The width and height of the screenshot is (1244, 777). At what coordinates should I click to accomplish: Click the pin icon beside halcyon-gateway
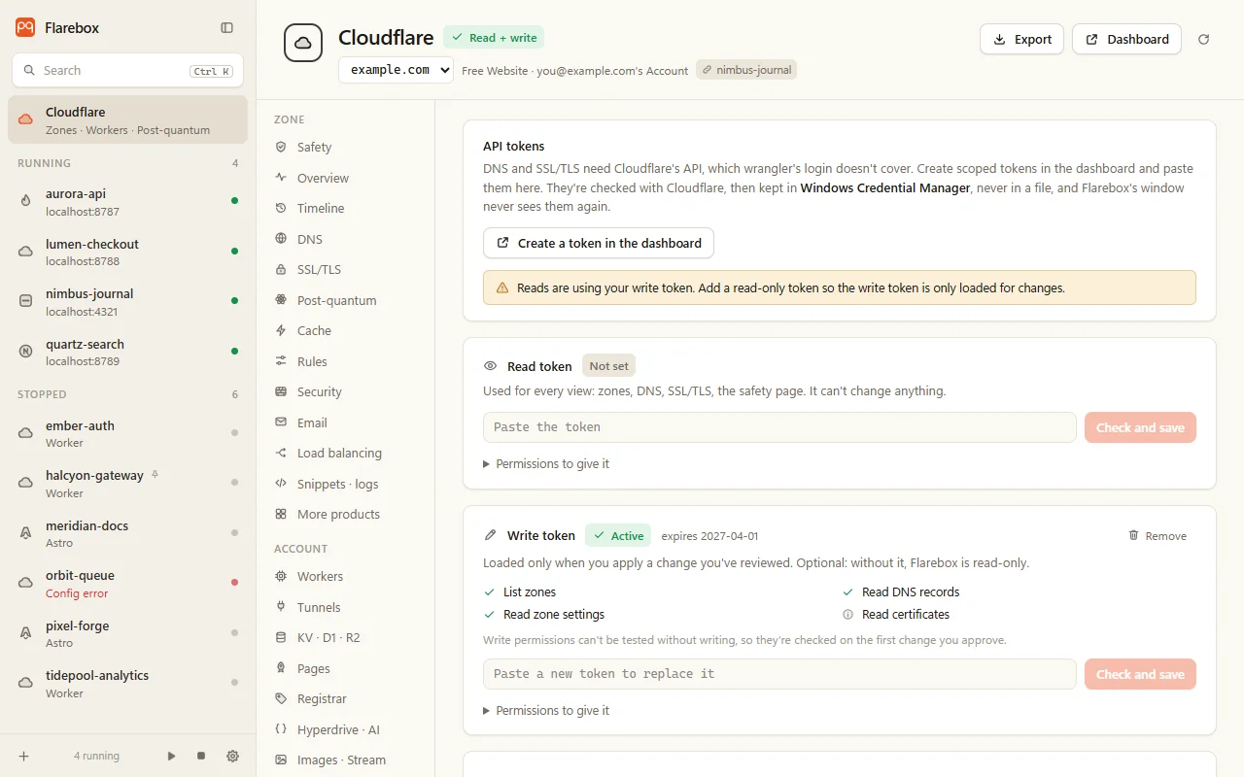[x=155, y=475]
